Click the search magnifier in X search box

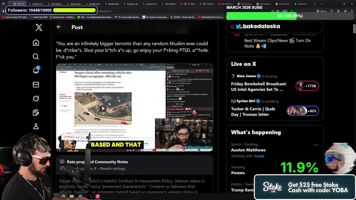[x=233, y=27]
